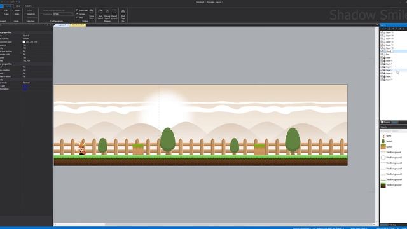This screenshot has width=407, height=229.
Task: Click the lock icon on Layer 6
Action: point(384,60)
